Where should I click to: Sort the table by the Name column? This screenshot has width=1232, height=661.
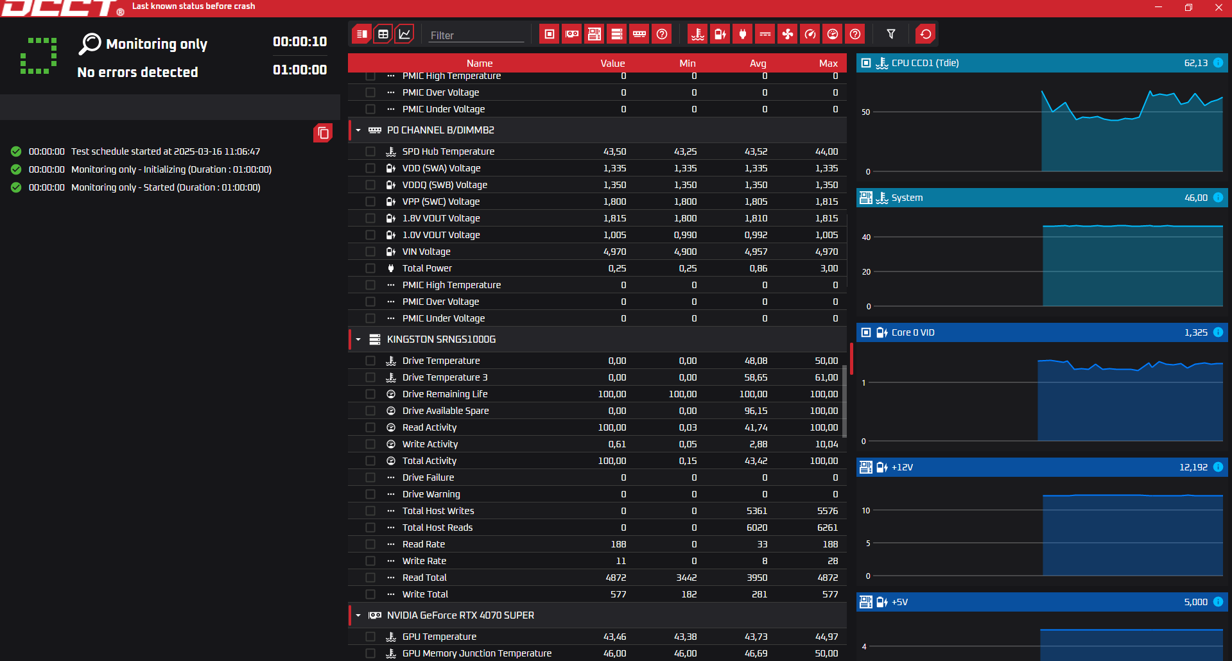(x=480, y=63)
